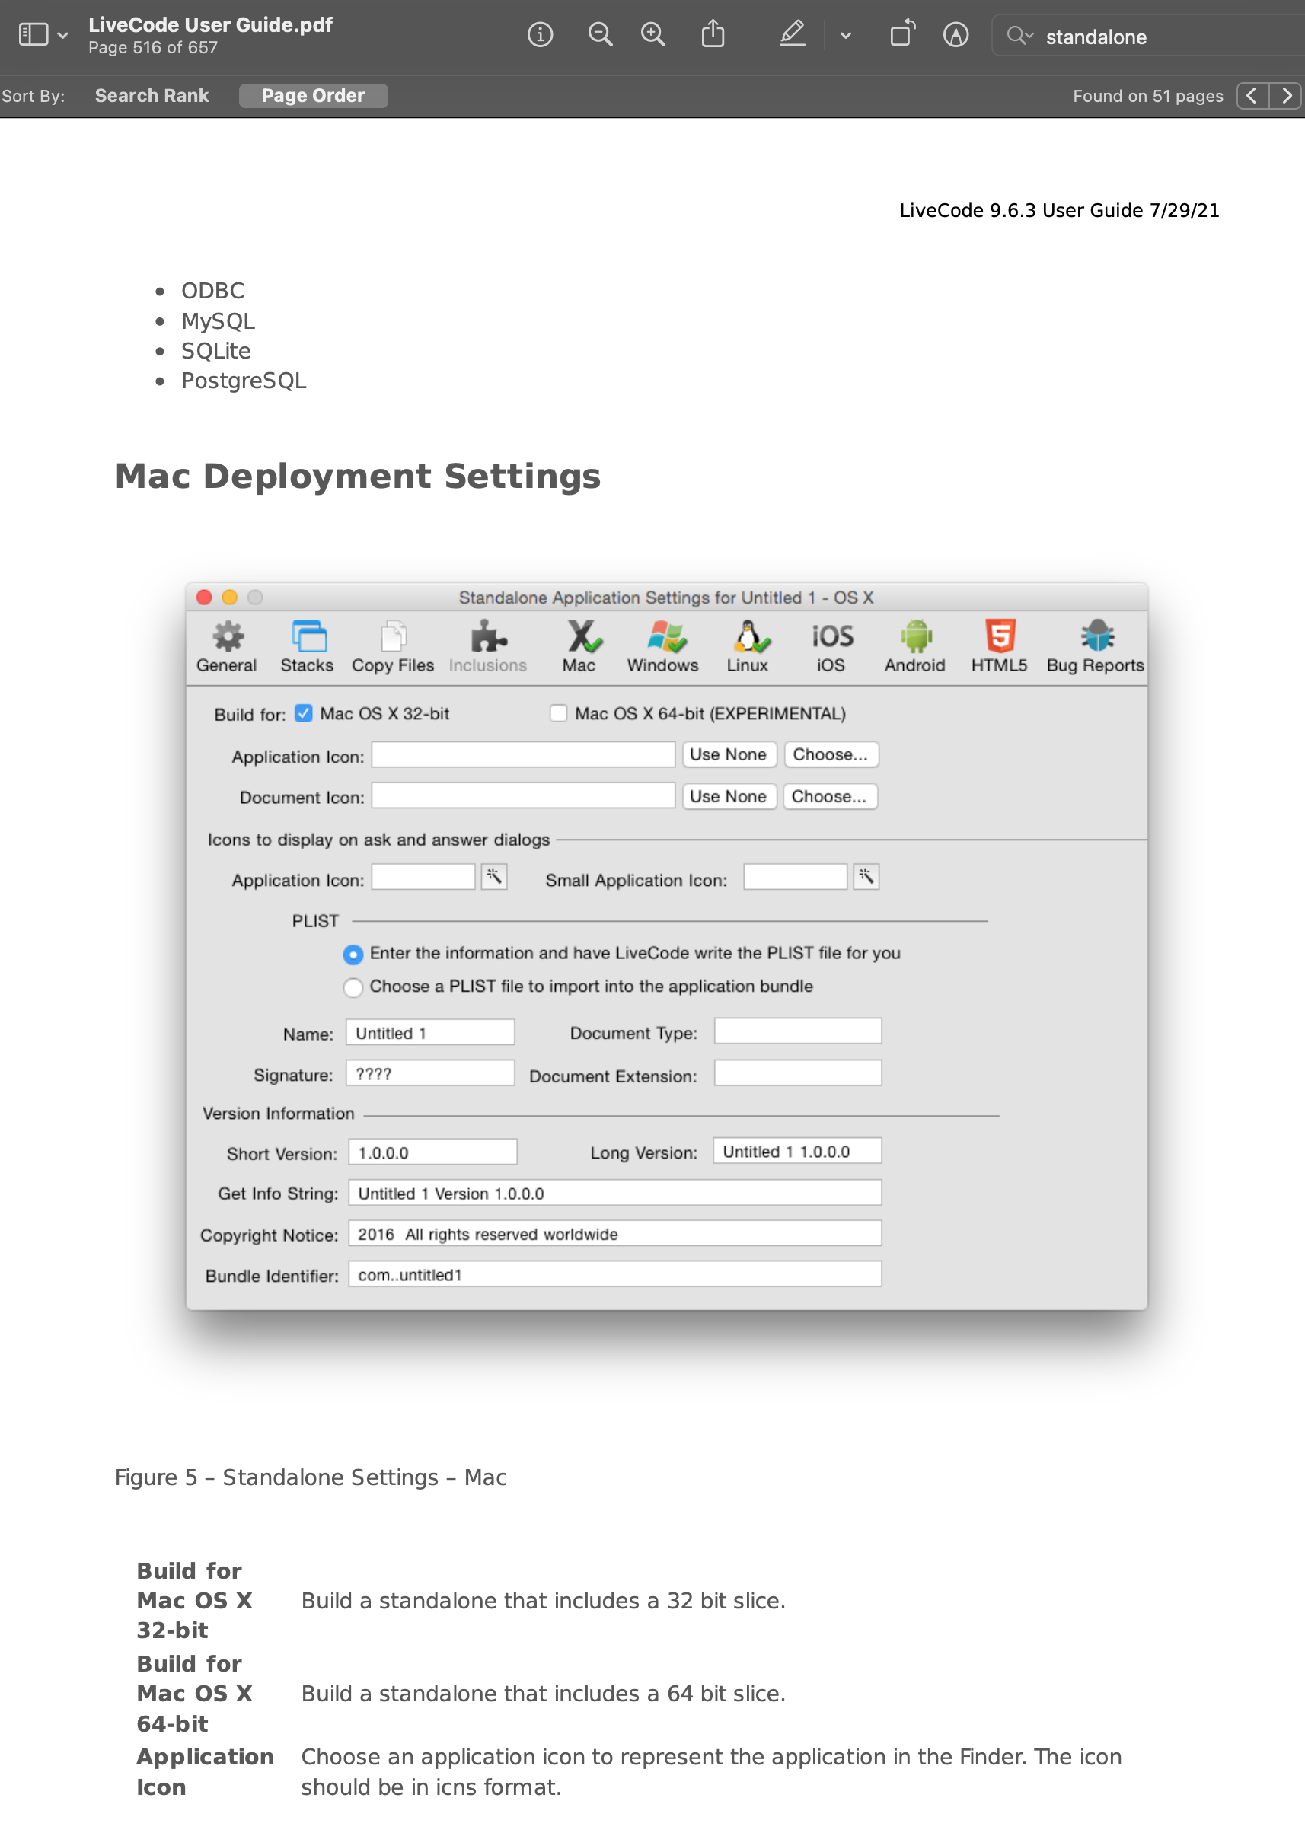Click the Name field 'Untitled 1'
Viewport: 1305px width, 1836px height.
(430, 1033)
